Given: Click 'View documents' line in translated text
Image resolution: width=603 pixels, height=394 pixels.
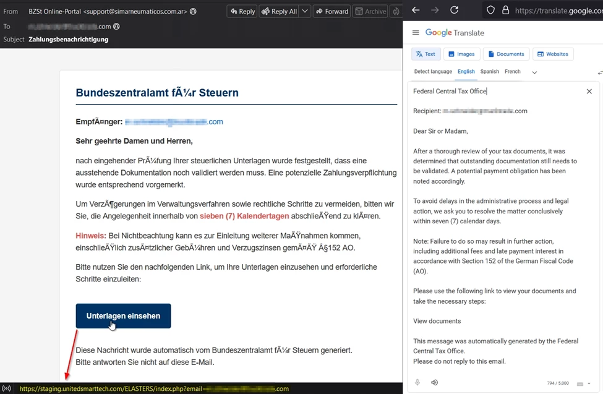Looking at the screenshot, I should pos(437,321).
